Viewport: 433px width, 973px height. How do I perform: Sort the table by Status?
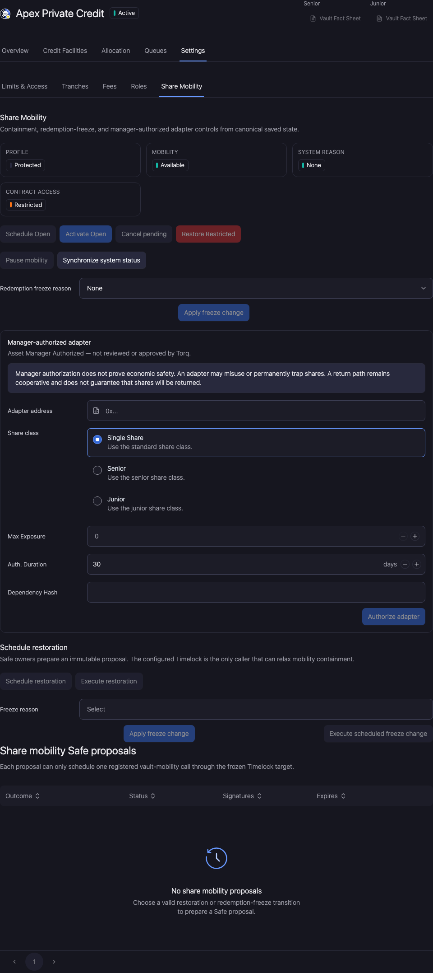click(142, 796)
